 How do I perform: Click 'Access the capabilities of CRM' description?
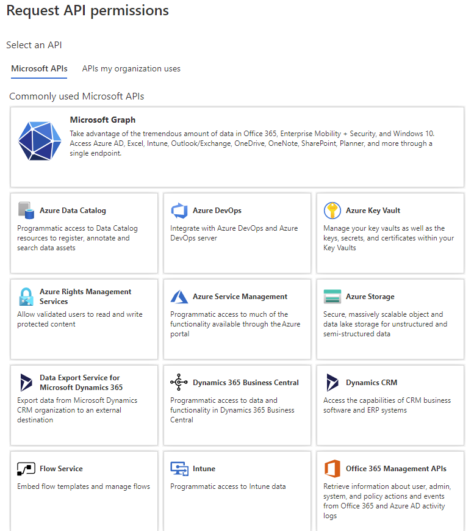tap(387, 405)
